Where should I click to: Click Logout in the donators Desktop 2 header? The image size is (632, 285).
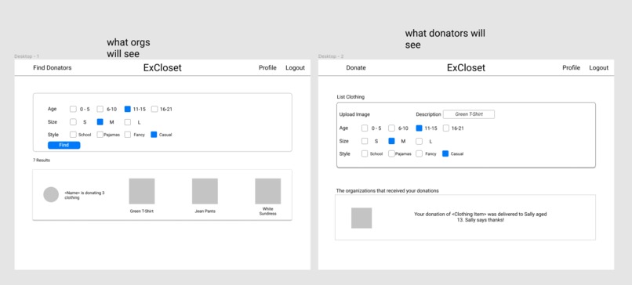coord(598,67)
